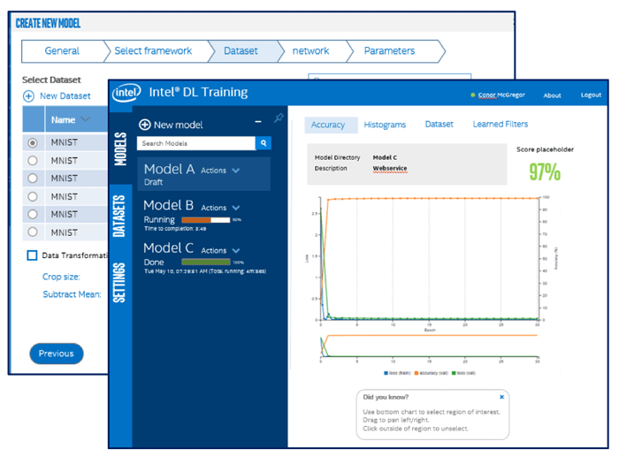Close the Did you know tip

[501, 397]
